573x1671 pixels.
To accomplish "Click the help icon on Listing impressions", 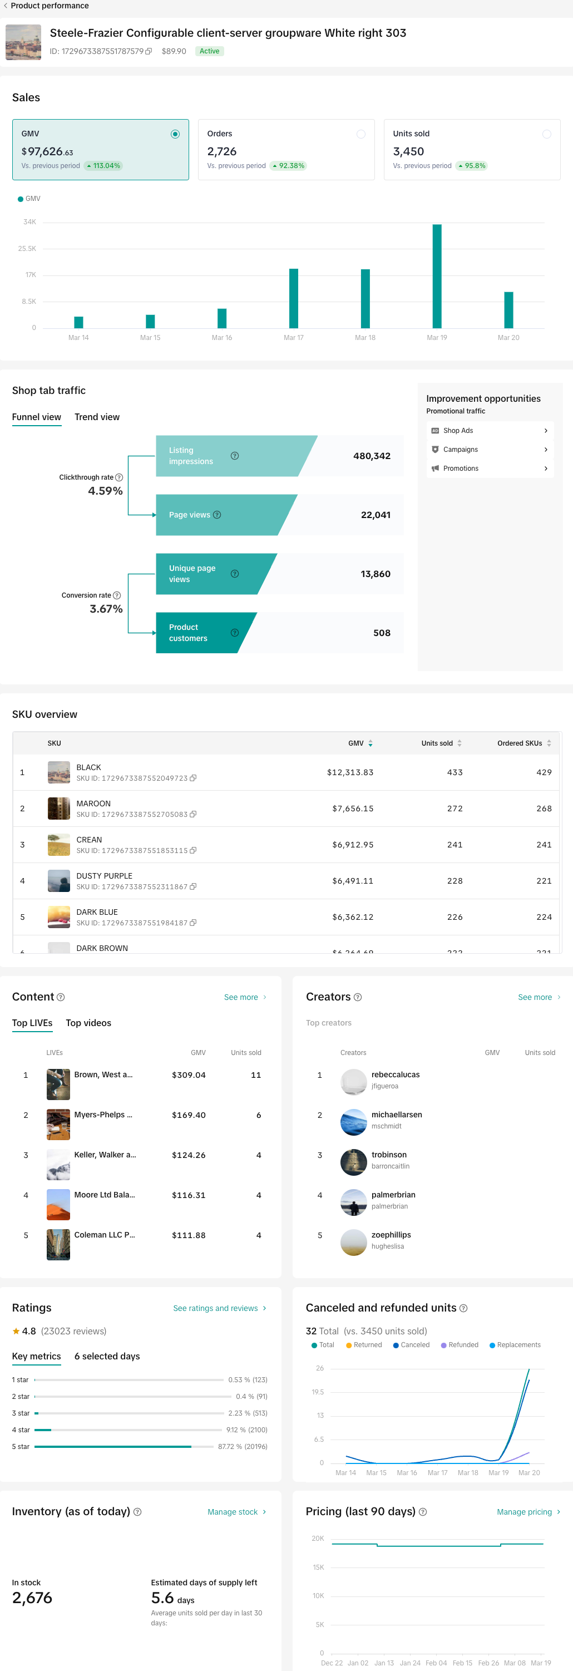I will (x=235, y=456).
